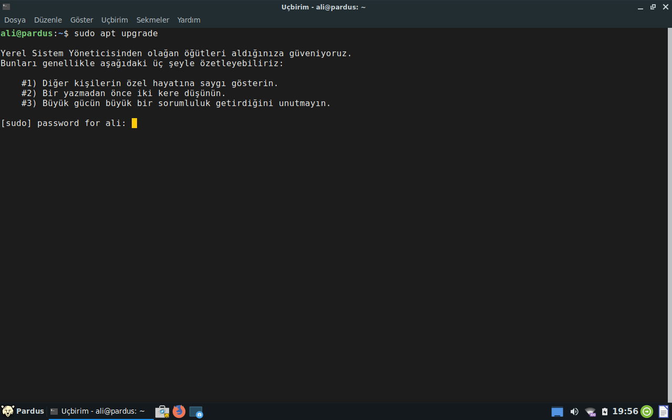
Task: Click the battery power indicator
Action: [605, 412]
